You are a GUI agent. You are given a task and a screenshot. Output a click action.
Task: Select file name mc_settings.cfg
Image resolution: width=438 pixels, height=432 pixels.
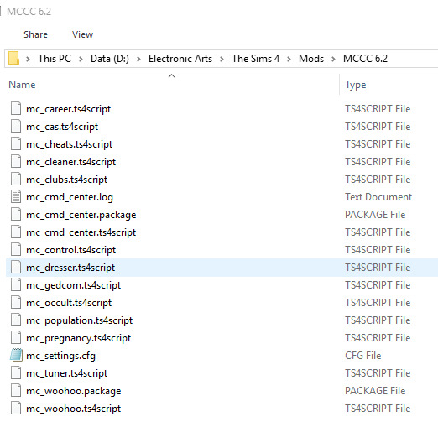click(x=60, y=356)
